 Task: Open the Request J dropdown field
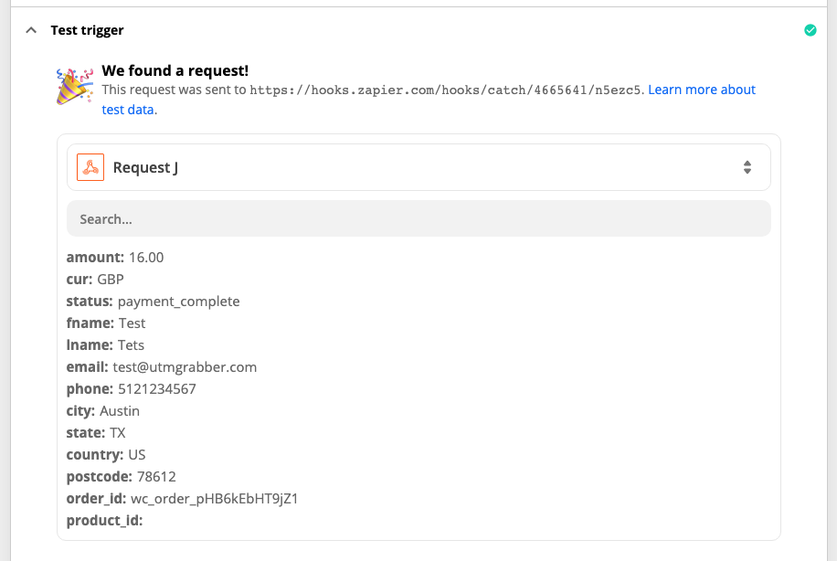418,167
